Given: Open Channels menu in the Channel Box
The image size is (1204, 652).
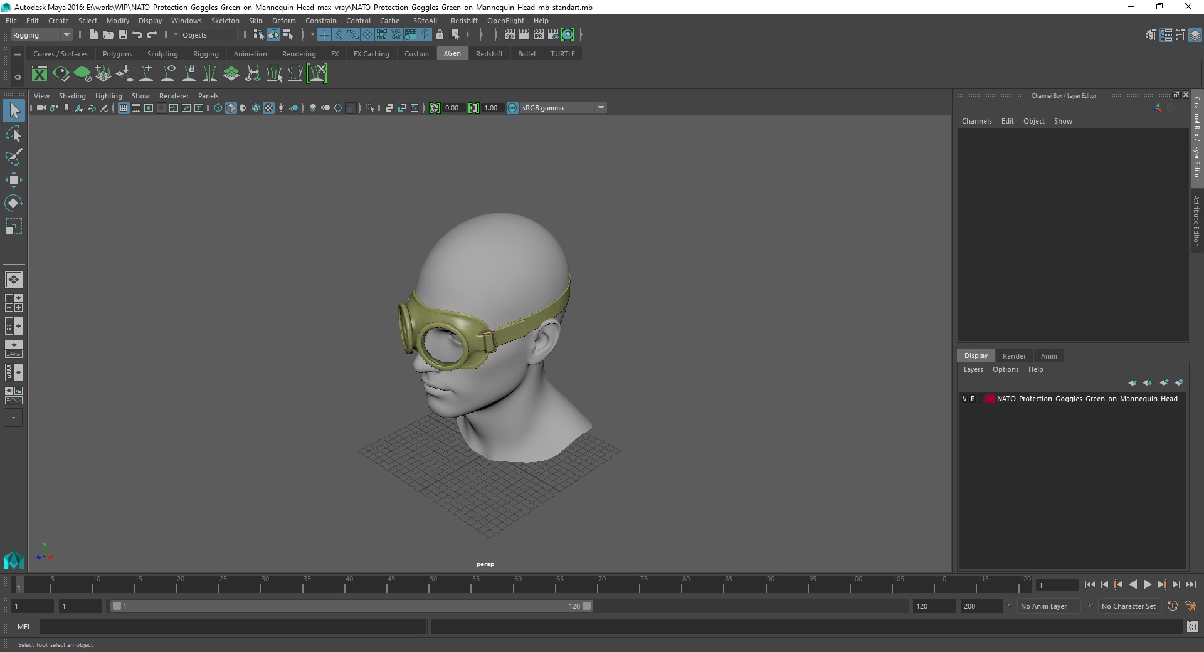Looking at the screenshot, I should coord(976,121).
